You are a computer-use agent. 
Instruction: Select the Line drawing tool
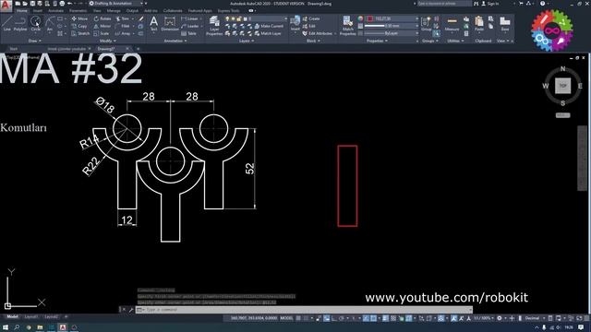click(x=6, y=23)
